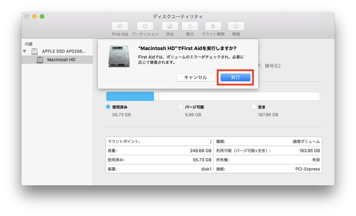Viewport: 356px width, 216px height.
Task: Click the 空き legend circle
Action: pos(253,107)
